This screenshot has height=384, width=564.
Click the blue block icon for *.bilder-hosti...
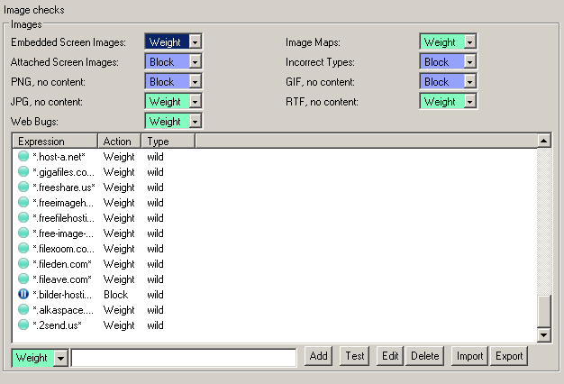(x=23, y=295)
